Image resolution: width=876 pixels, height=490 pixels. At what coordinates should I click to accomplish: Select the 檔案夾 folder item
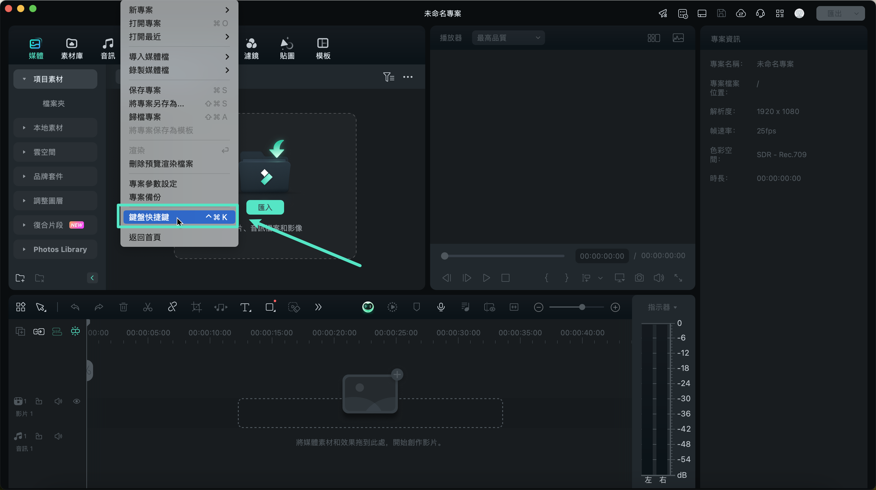[x=54, y=103]
